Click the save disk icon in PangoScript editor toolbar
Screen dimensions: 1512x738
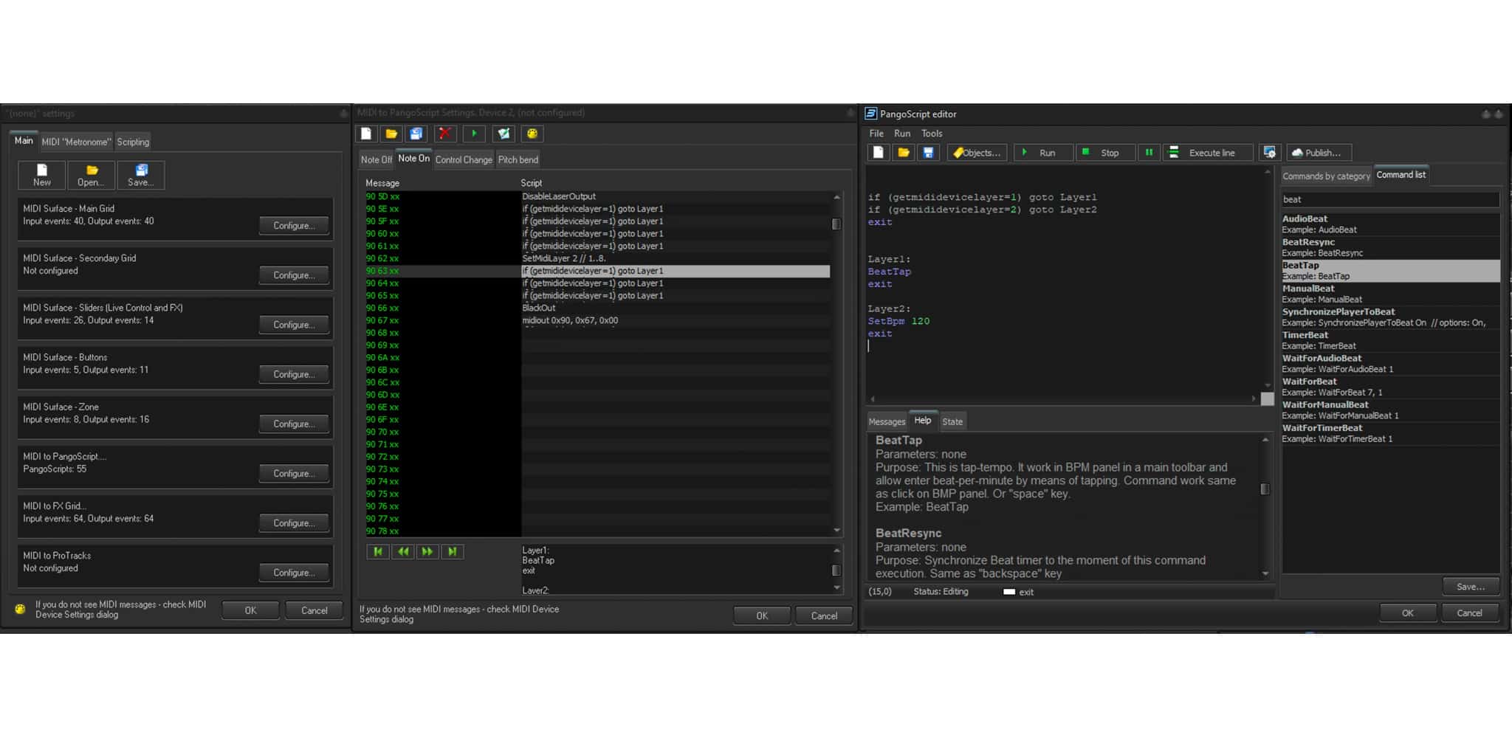click(928, 153)
